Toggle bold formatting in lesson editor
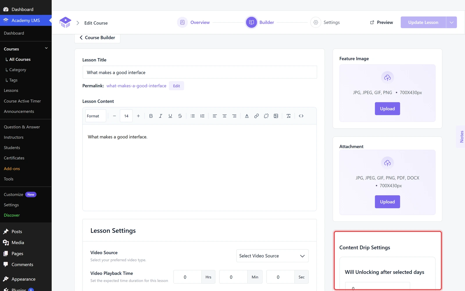The height and width of the screenshot is (291, 465). coord(151,116)
